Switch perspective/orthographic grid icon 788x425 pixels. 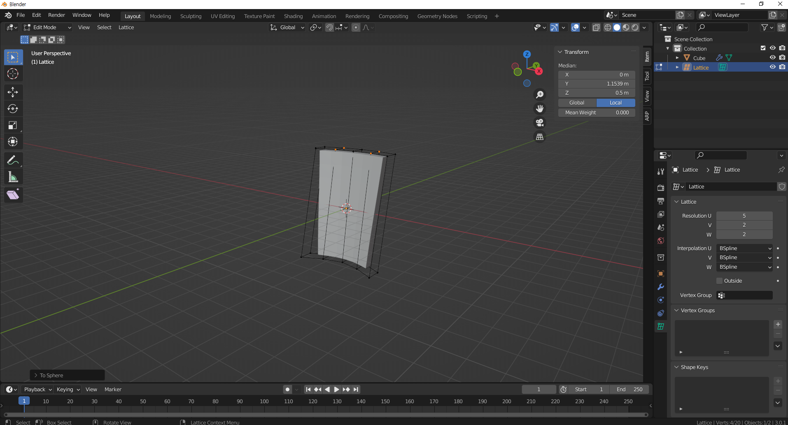[539, 137]
